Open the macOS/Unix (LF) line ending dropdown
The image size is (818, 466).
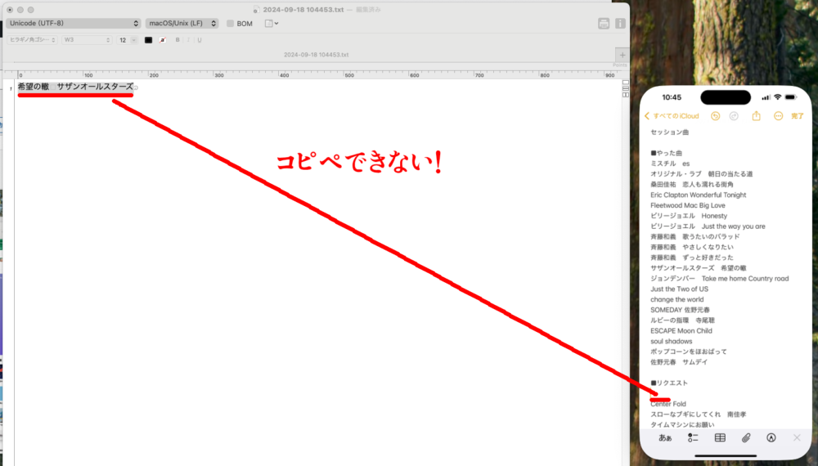(183, 24)
